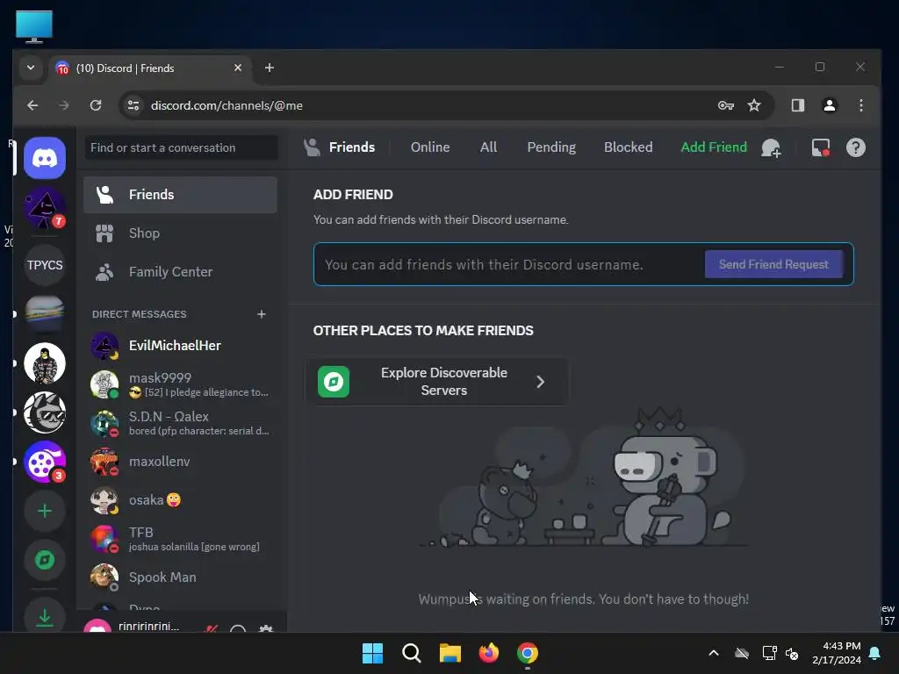
Task: Open Explore Discoverable Servers compass in sidebar
Action: coord(45,560)
